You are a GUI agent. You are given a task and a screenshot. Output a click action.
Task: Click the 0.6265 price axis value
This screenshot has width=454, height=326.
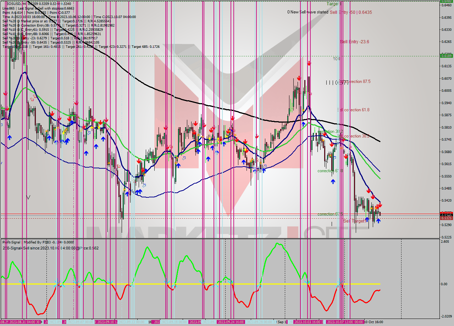(446, 42)
